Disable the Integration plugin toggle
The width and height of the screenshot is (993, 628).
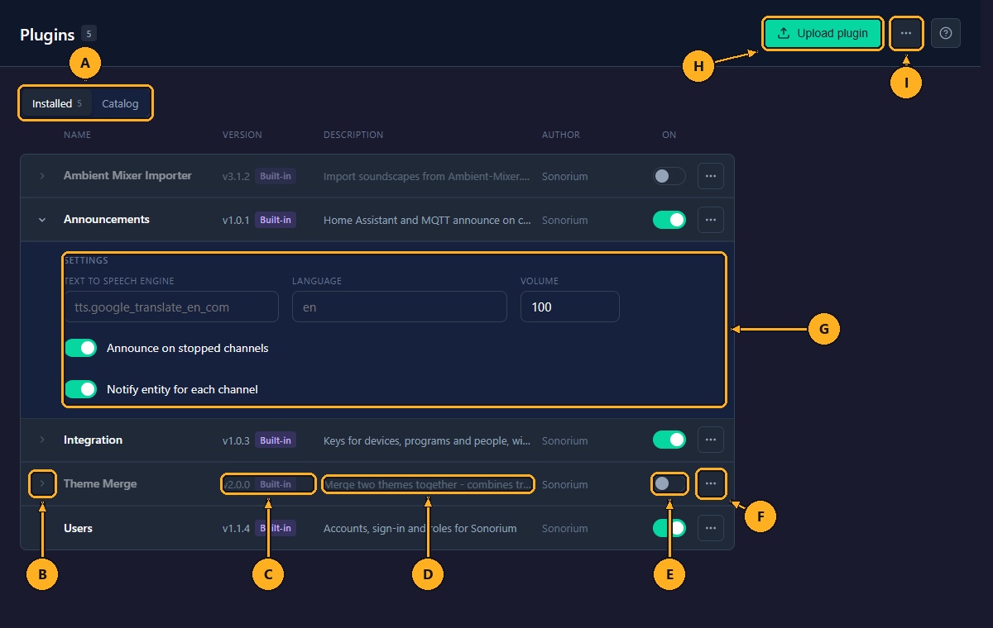[669, 440]
